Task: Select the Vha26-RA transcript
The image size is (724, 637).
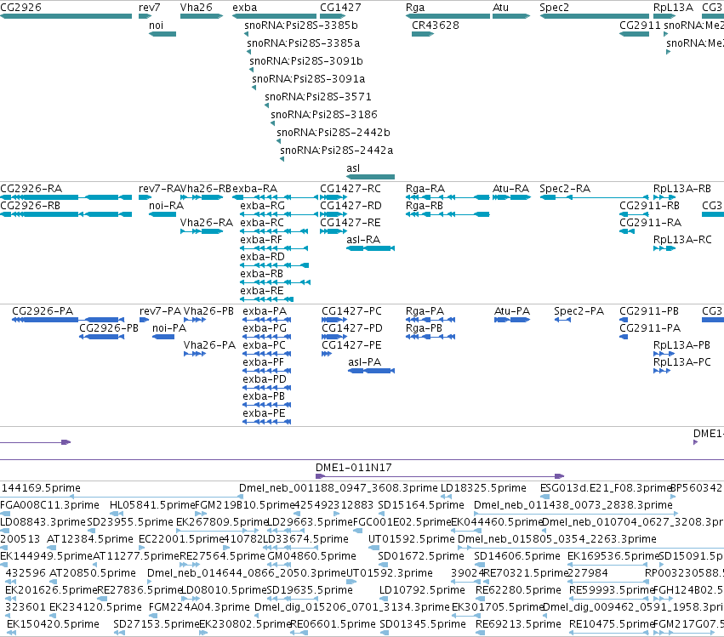Action: pos(202,231)
